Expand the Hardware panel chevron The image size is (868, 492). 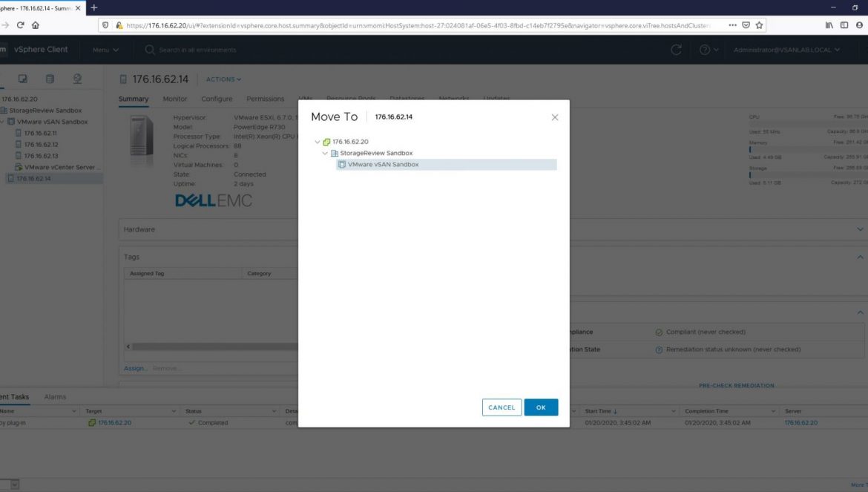pos(860,229)
